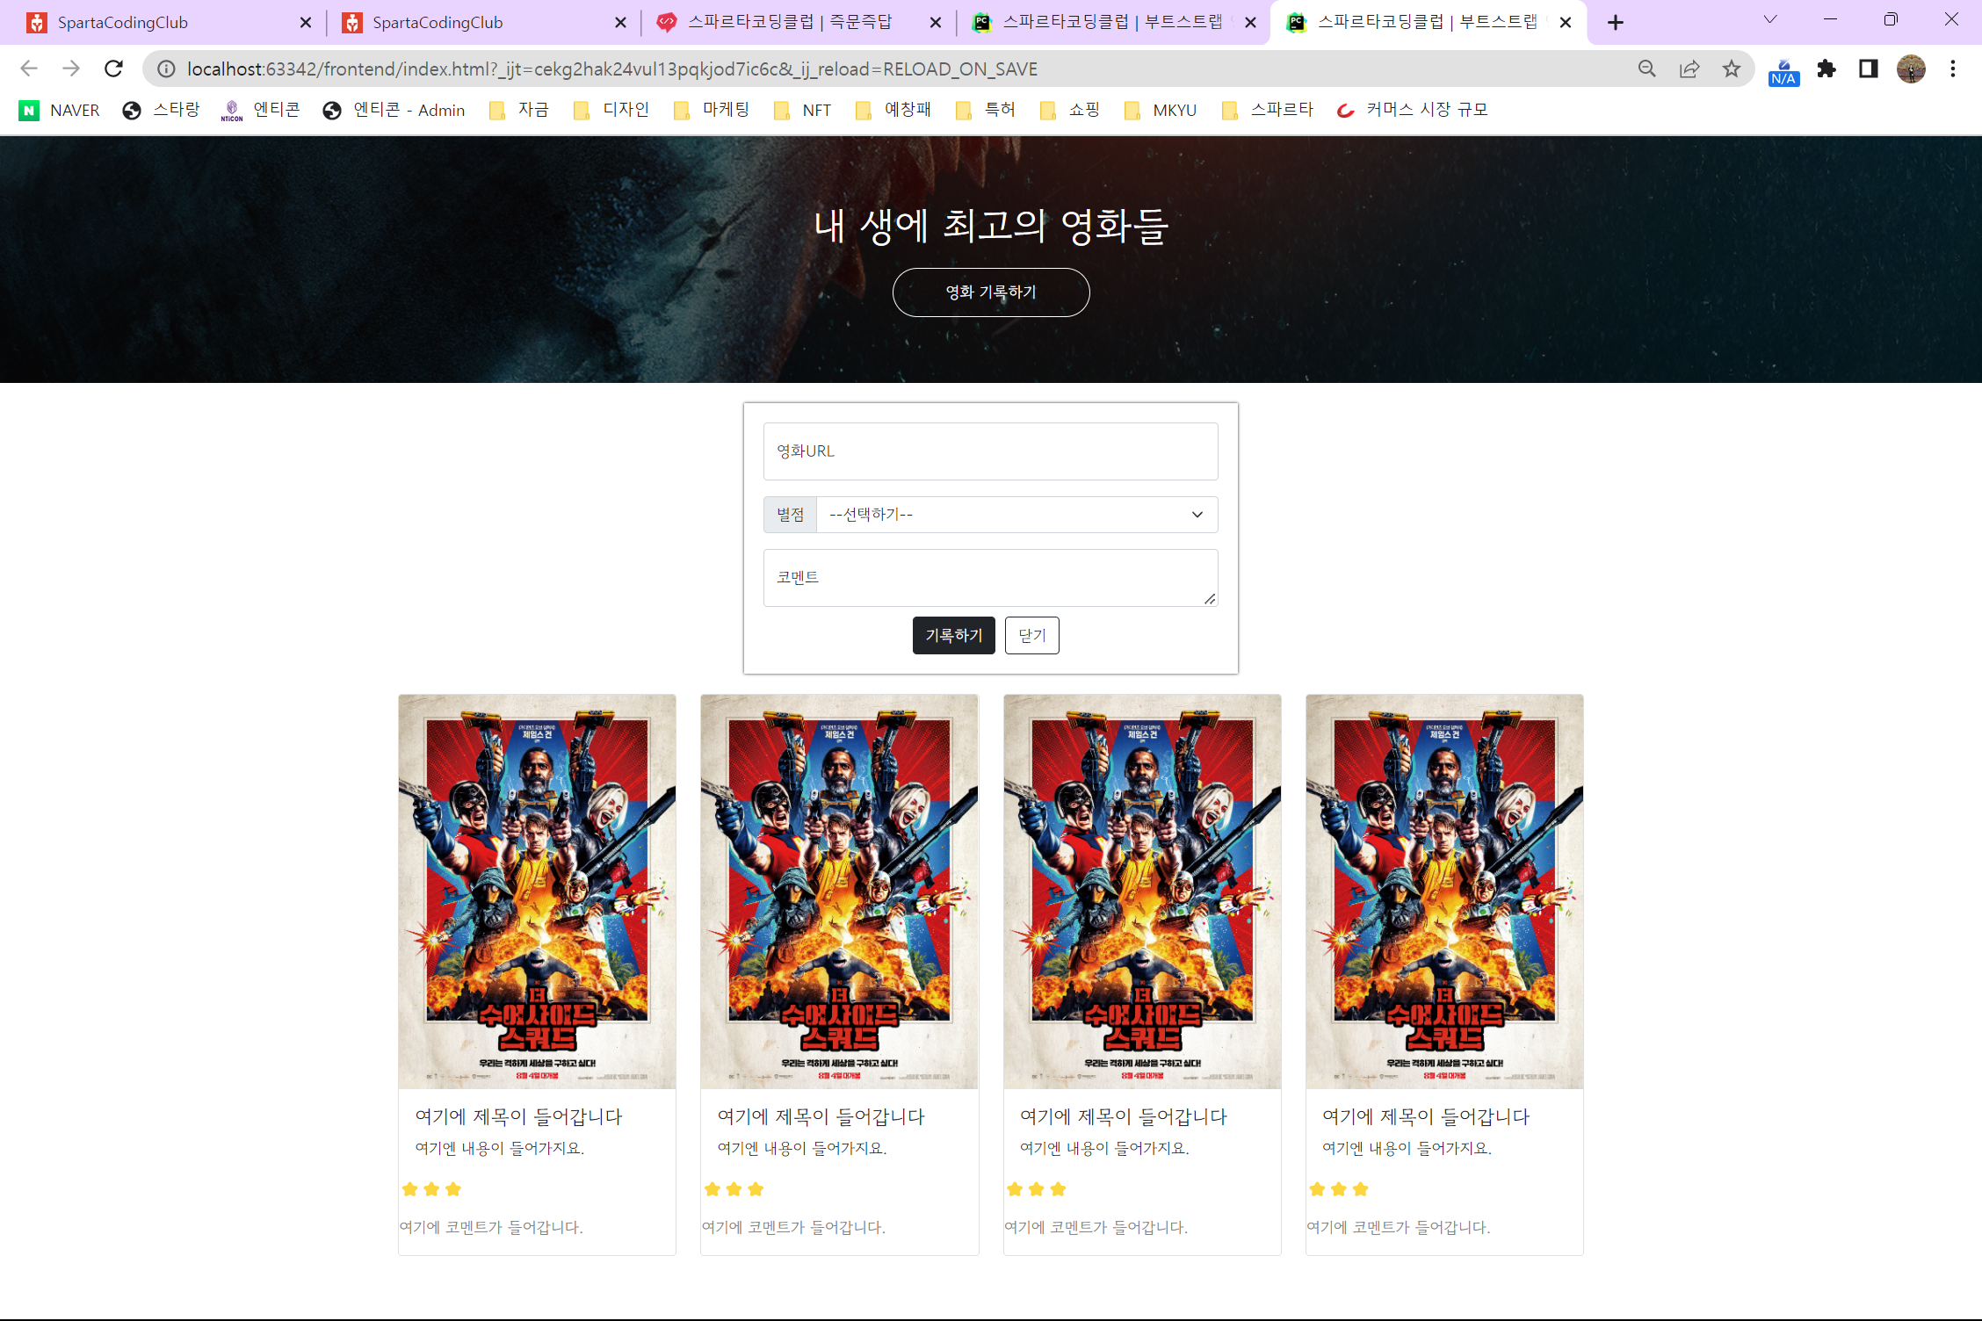Click the 닫기 button

click(x=1032, y=636)
